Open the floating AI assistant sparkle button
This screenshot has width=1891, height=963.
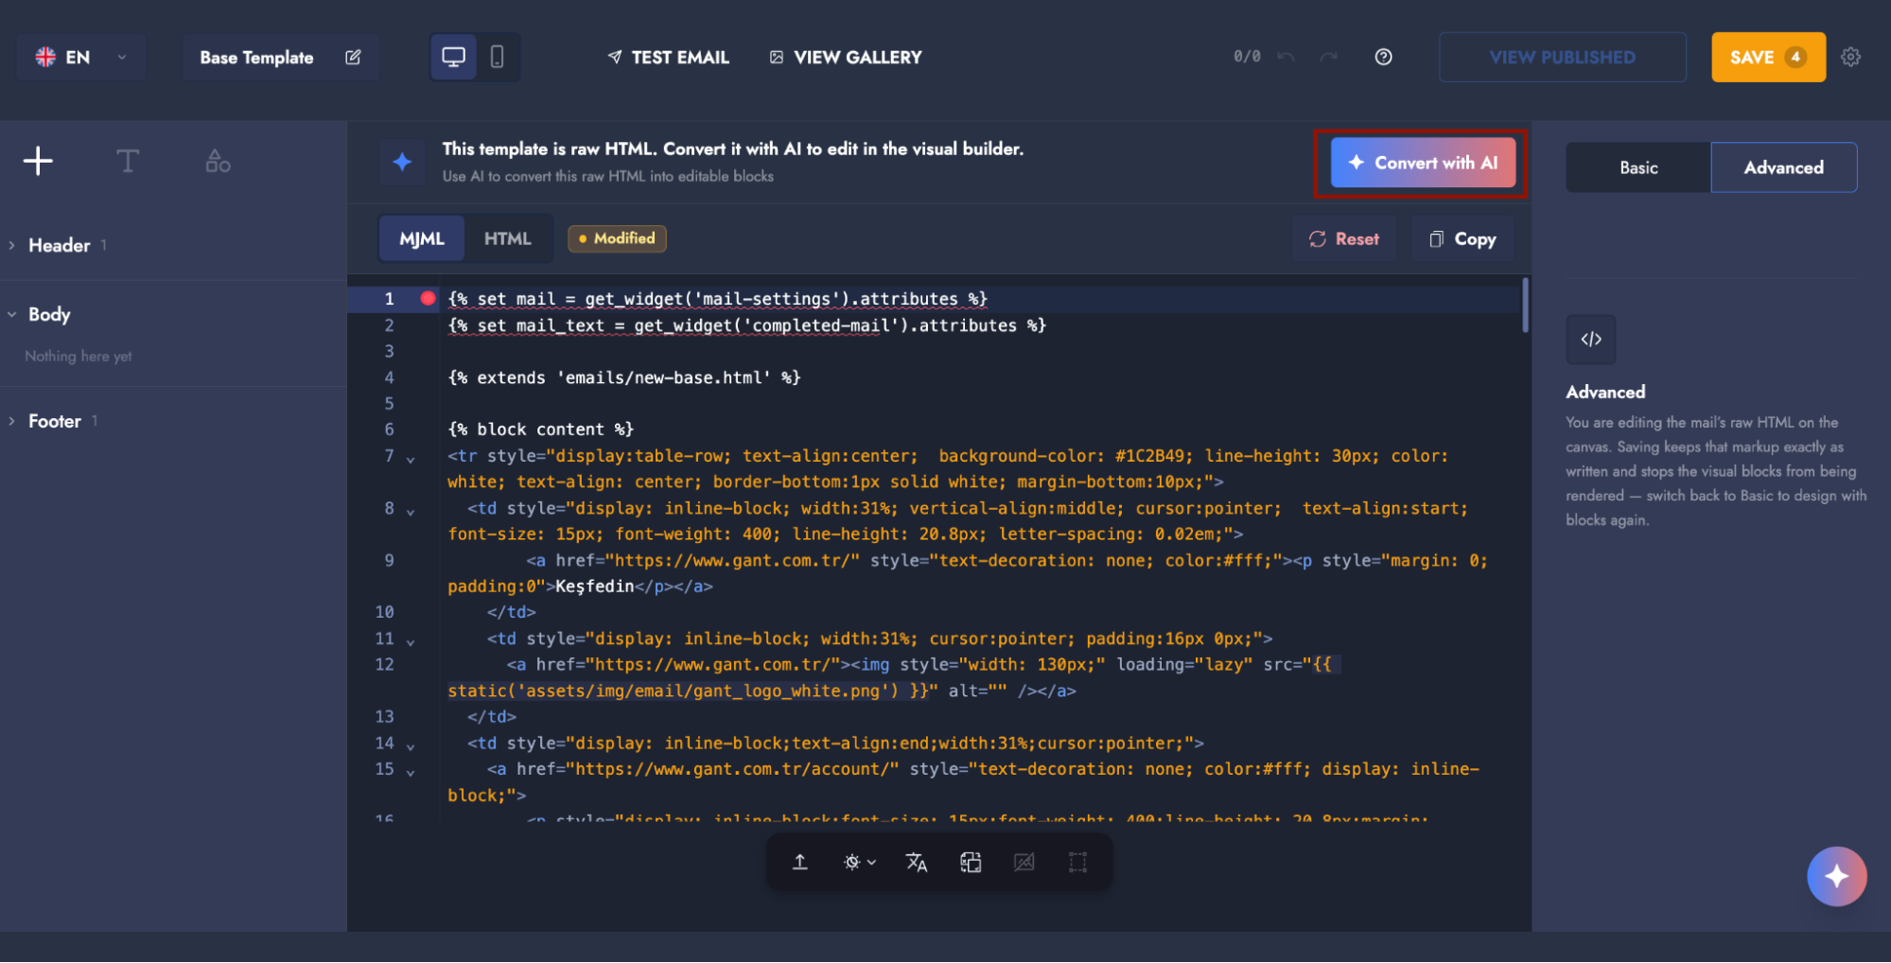pos(1836,876)
